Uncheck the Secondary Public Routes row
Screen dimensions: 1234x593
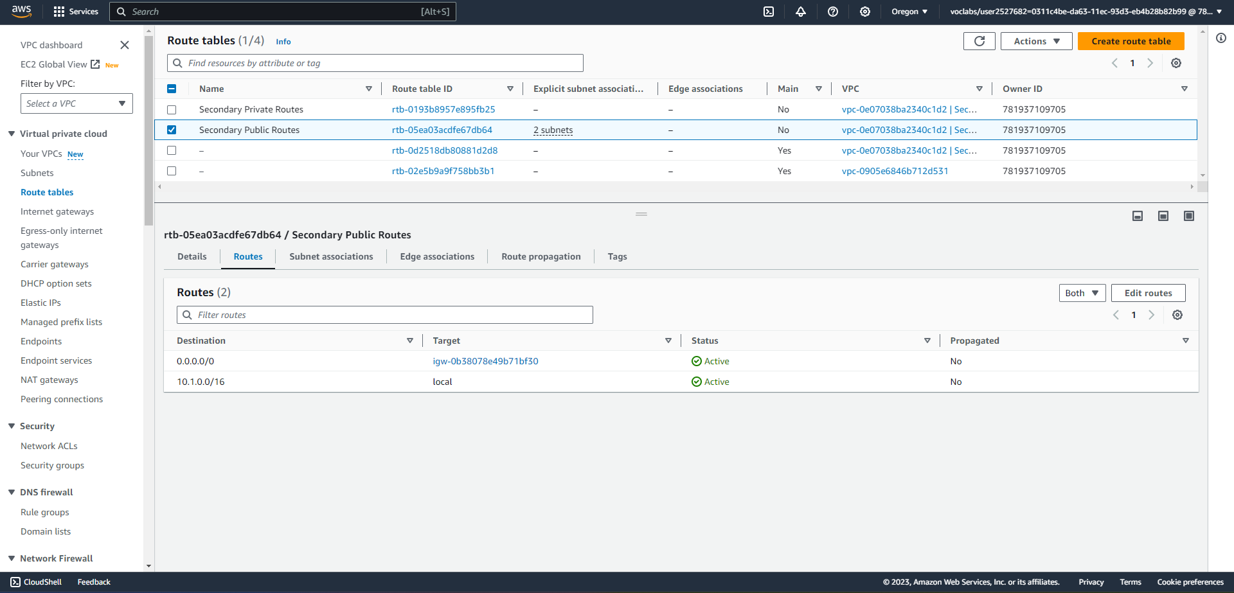[x=172, y=130]
